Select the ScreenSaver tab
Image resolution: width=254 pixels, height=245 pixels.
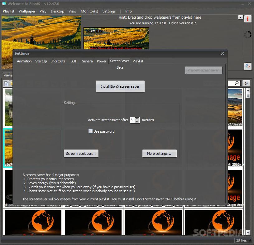pos(120,61)
